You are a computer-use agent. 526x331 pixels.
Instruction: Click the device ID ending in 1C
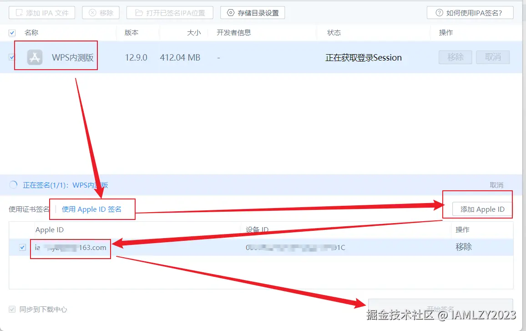tap(295, 248)
